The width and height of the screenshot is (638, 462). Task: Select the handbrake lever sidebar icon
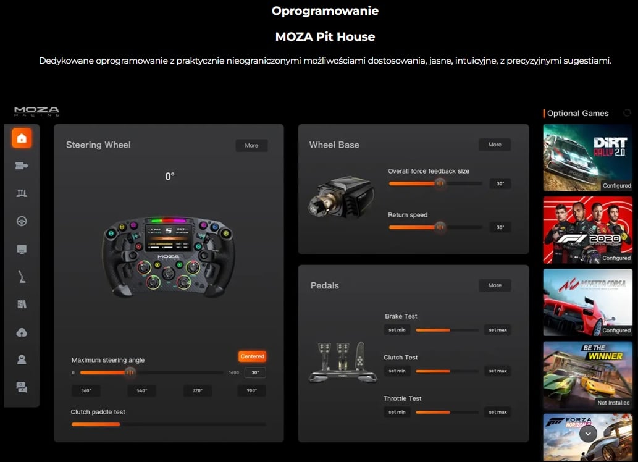pos(22,277)
